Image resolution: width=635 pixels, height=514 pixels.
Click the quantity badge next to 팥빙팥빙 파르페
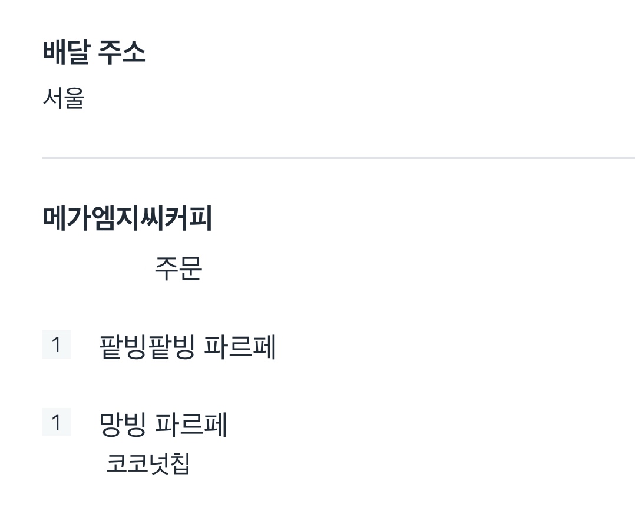pyautogui.click(x=57, y=344)
